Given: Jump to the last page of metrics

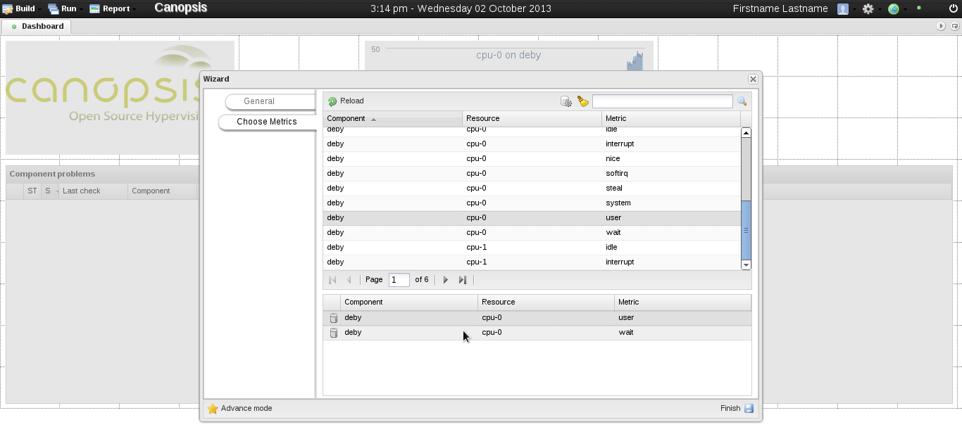Looking at the screenshot, I should tap(462, 280).
